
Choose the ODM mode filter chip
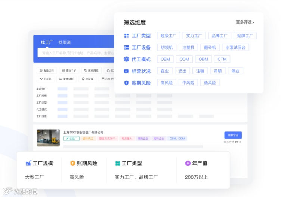tap(184, 59)
